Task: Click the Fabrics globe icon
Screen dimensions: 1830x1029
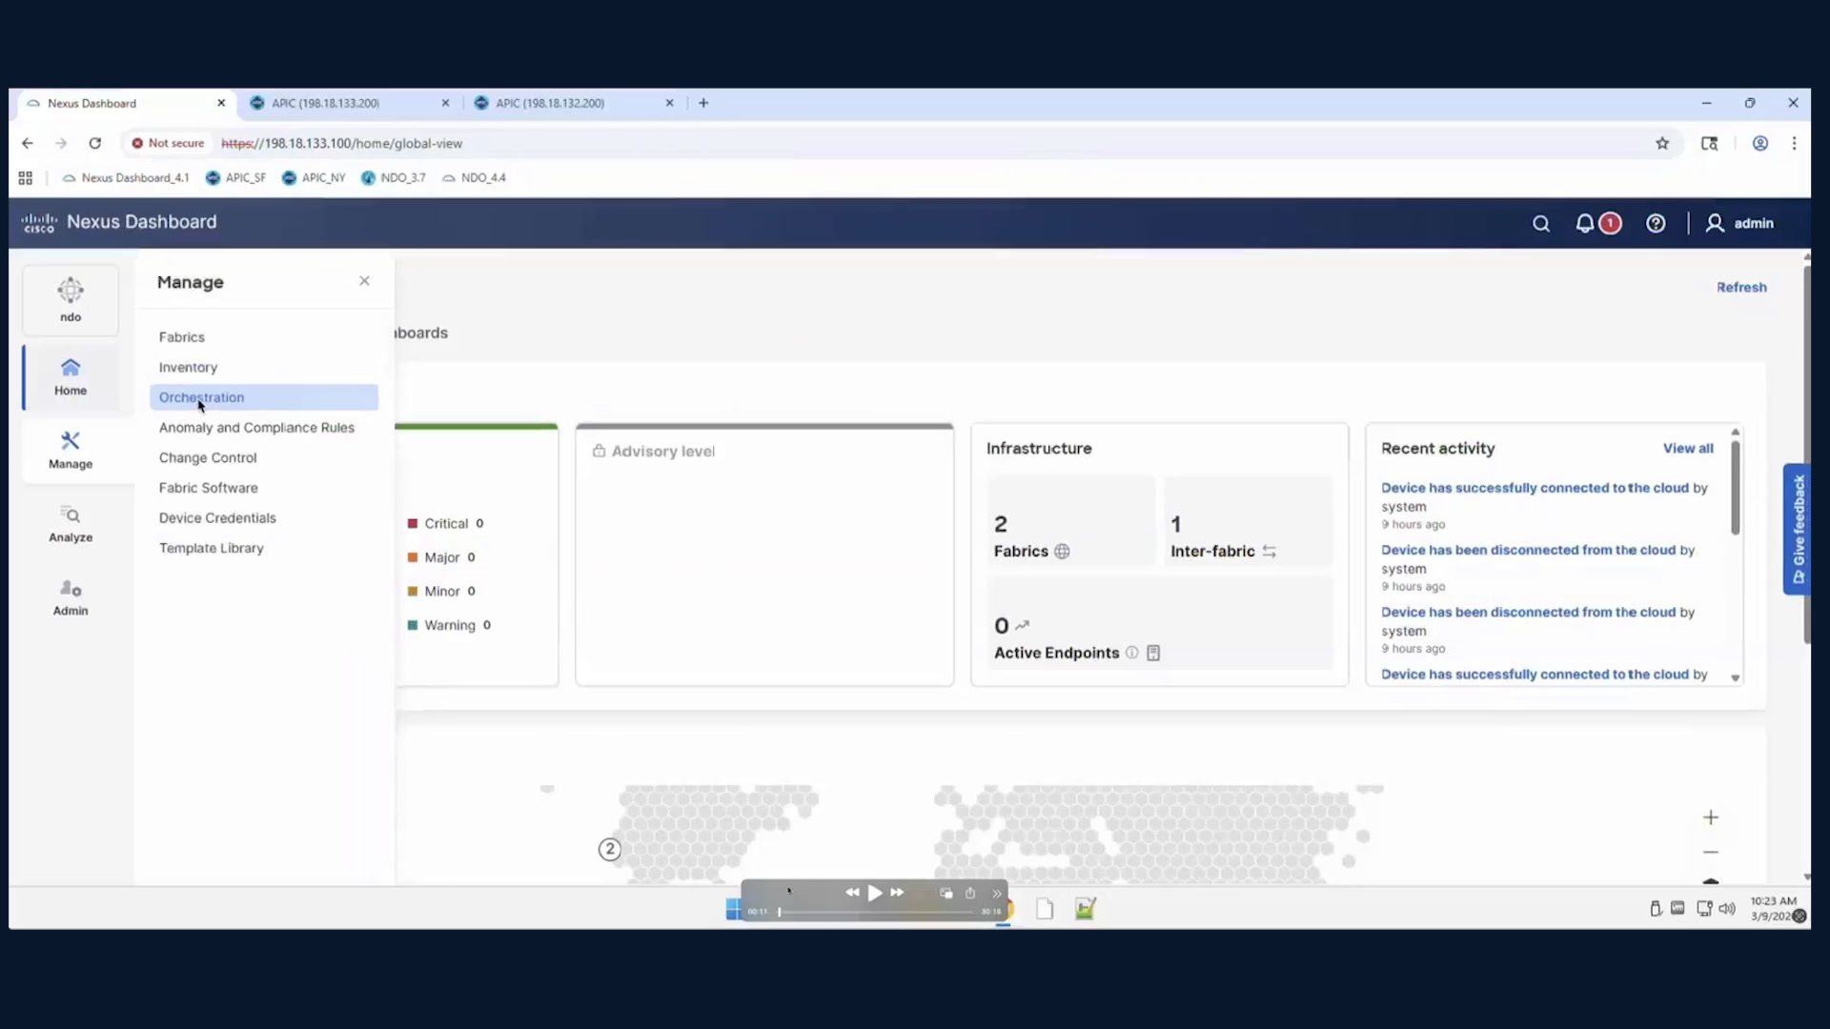Action: (x=1062, y=552)
